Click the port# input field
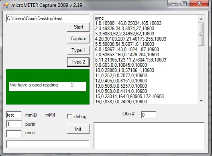 tap(14, 124)
